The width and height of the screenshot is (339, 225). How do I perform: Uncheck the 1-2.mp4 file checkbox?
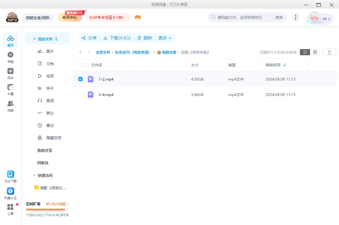(x=80, y=79)
